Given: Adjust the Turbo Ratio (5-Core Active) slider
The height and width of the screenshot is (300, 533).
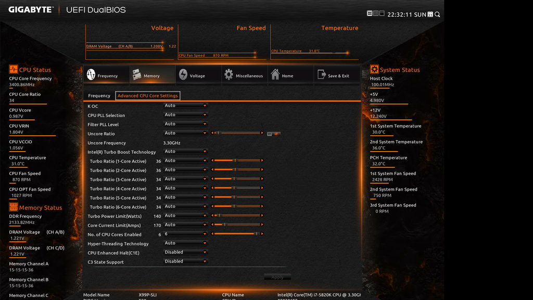Looking at the screenshot, I should 237,197.
